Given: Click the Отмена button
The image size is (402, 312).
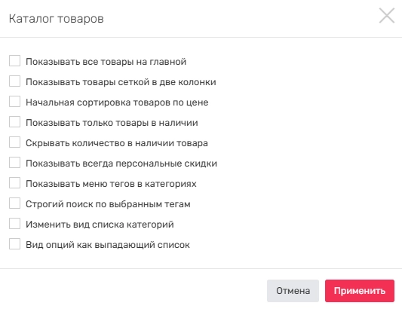Looking at the screenshot, I should 293,291.
